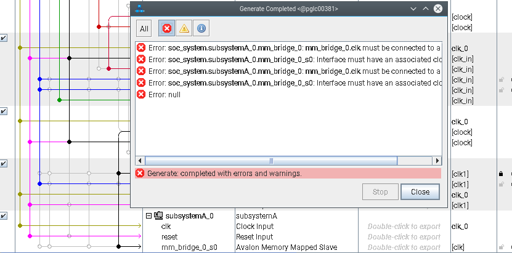Click the Platform Designer icon in dialog title bar
The width and height of the screenshot is (512, 253).
(x=140, y=9)
